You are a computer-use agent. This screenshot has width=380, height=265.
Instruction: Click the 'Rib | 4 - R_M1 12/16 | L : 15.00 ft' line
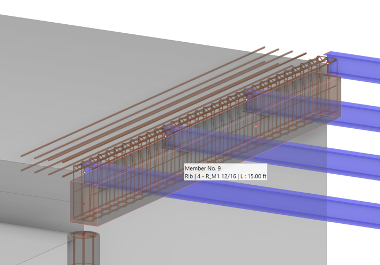(225, 176)
